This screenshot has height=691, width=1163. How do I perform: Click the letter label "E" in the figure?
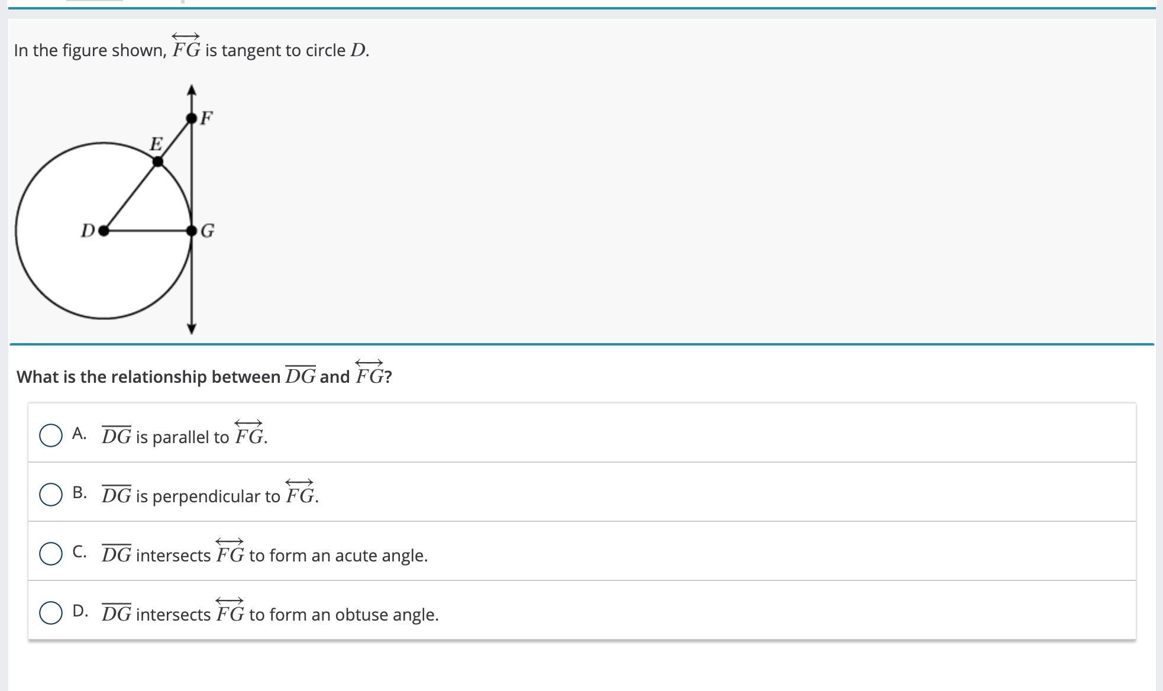156,144
